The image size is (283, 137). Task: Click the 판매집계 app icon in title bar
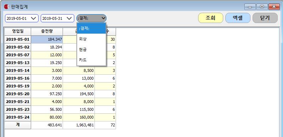(6, 7)
